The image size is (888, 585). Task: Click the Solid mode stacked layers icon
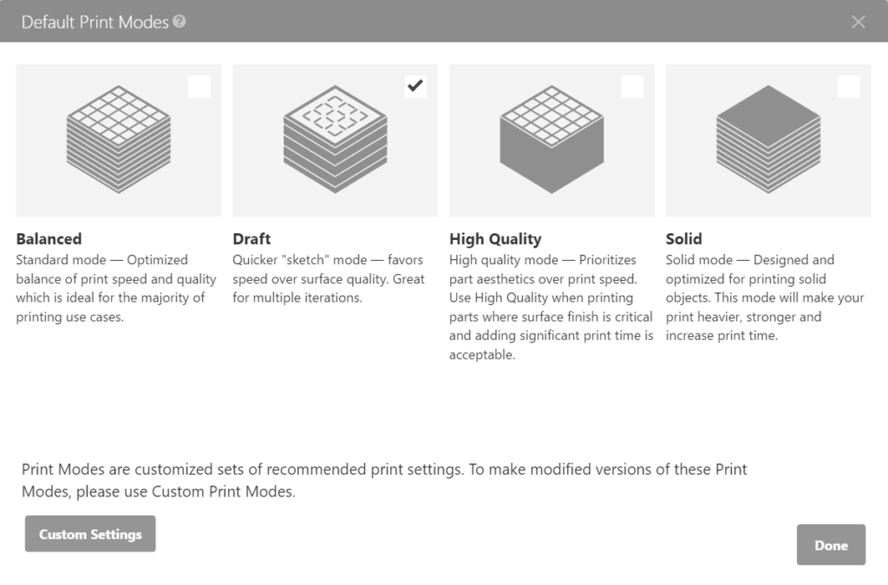pos(768,139)
